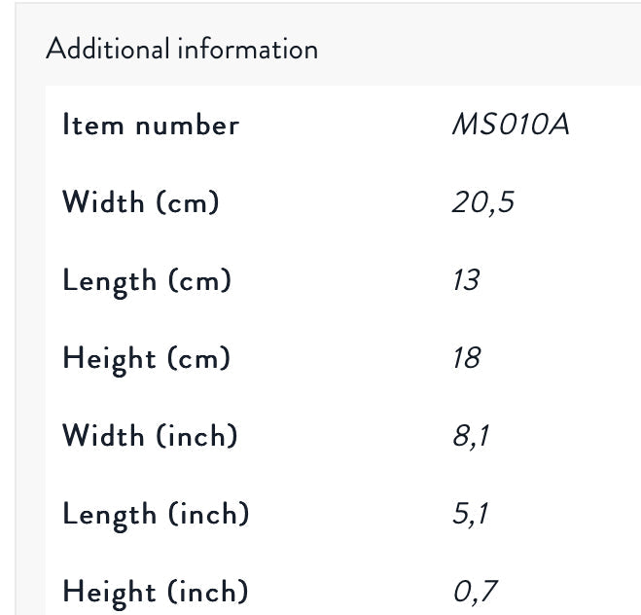Select the Width (cm) label
The height and width of the screenshot is (615, 641).
tap(141, 202)
